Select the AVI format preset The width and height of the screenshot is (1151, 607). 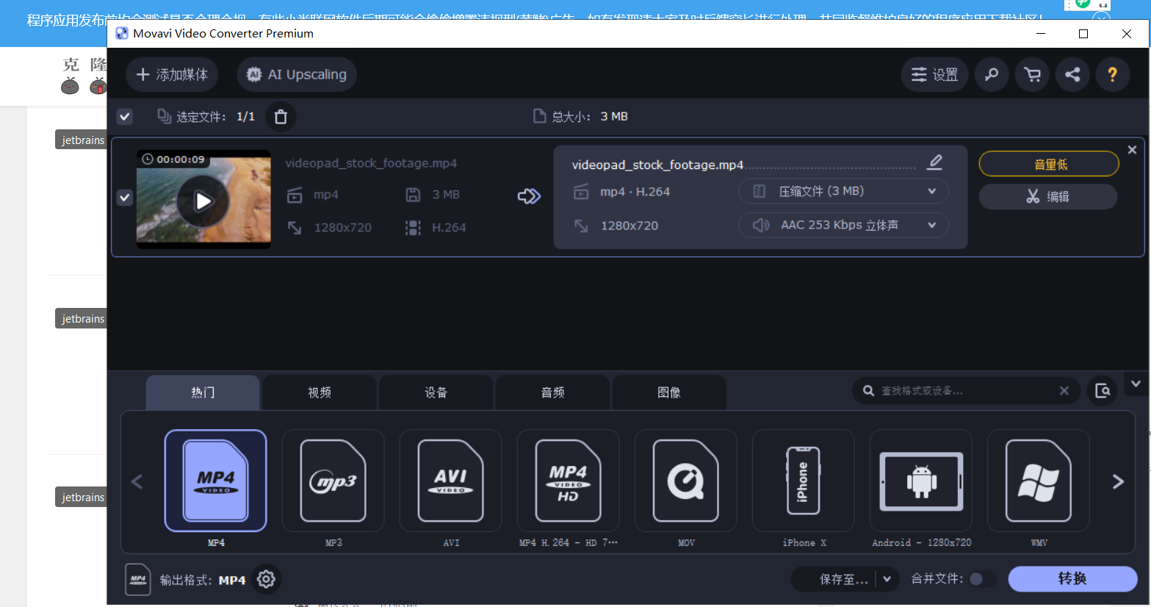coord(450,481)
